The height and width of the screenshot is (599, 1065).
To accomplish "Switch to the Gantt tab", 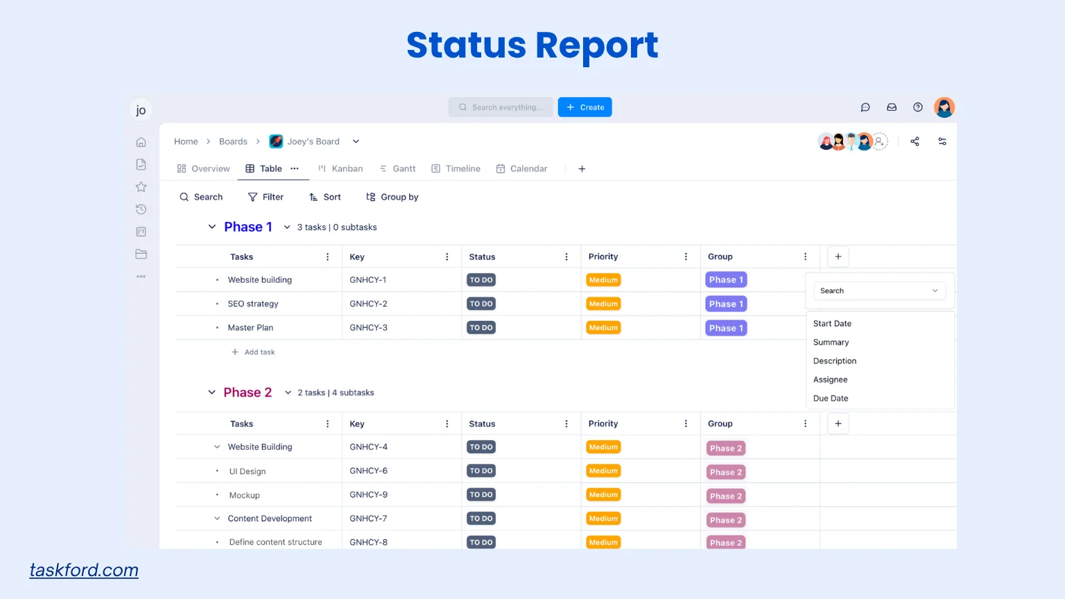I will coord(397,169).
